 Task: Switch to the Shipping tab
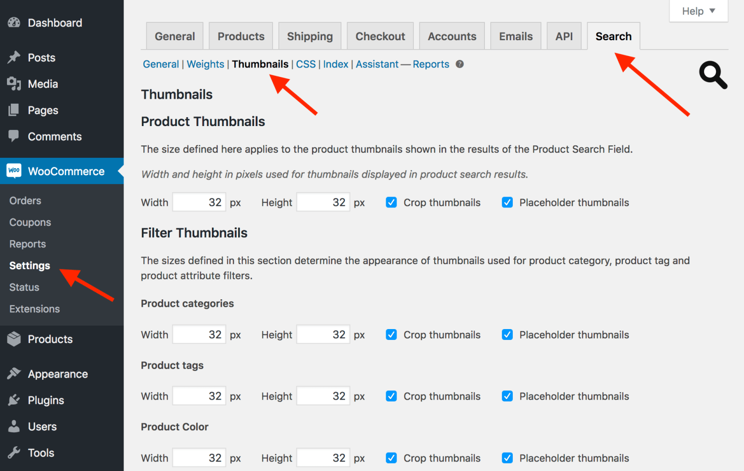pyautogui.click(x=310, y=36)
